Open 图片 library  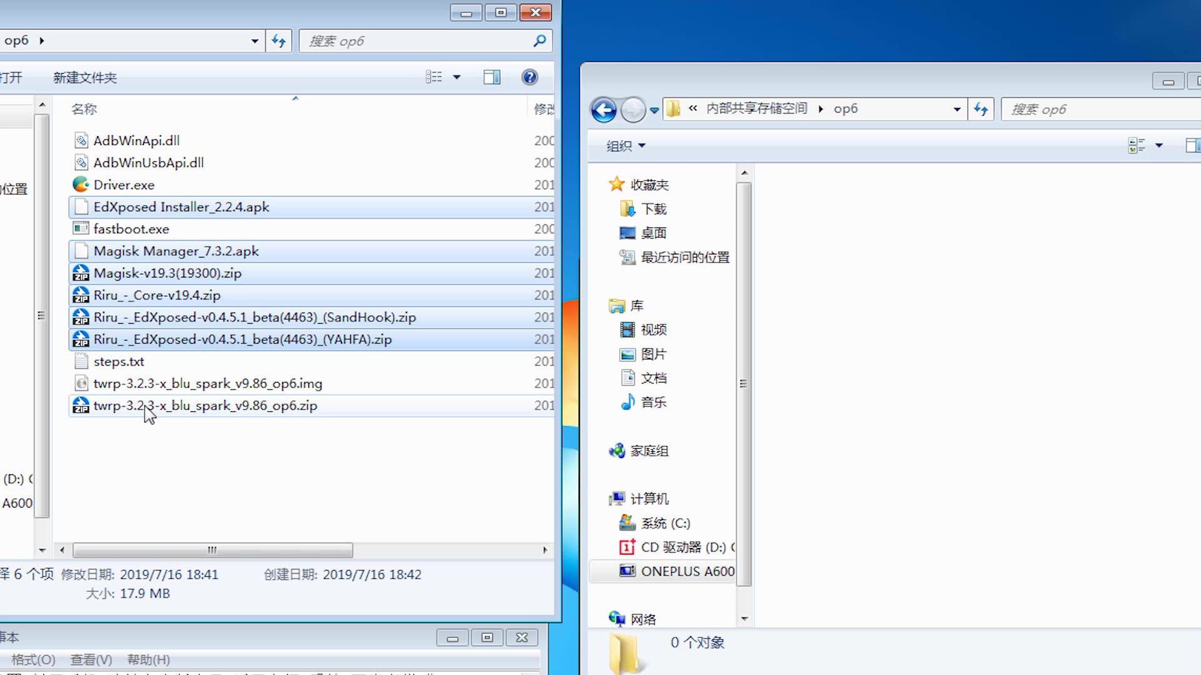coord(654,354)
